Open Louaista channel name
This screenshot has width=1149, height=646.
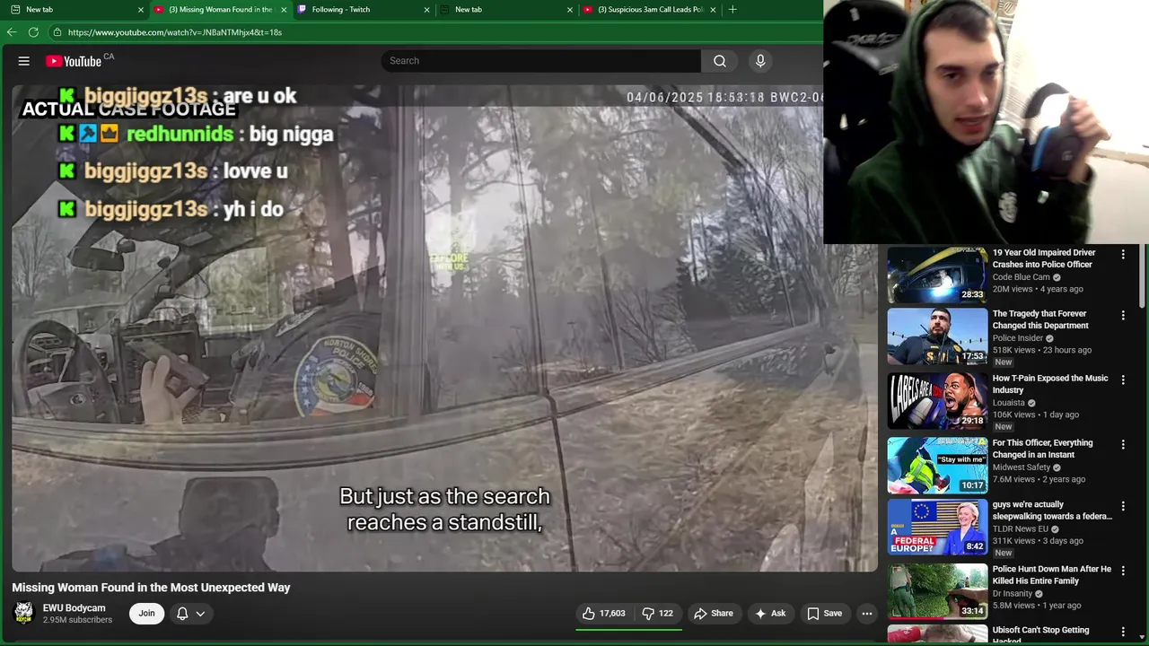[1010, 403]
